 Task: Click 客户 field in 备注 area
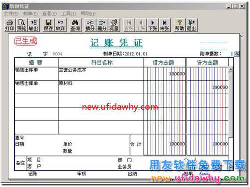click(x=34, y=166)
